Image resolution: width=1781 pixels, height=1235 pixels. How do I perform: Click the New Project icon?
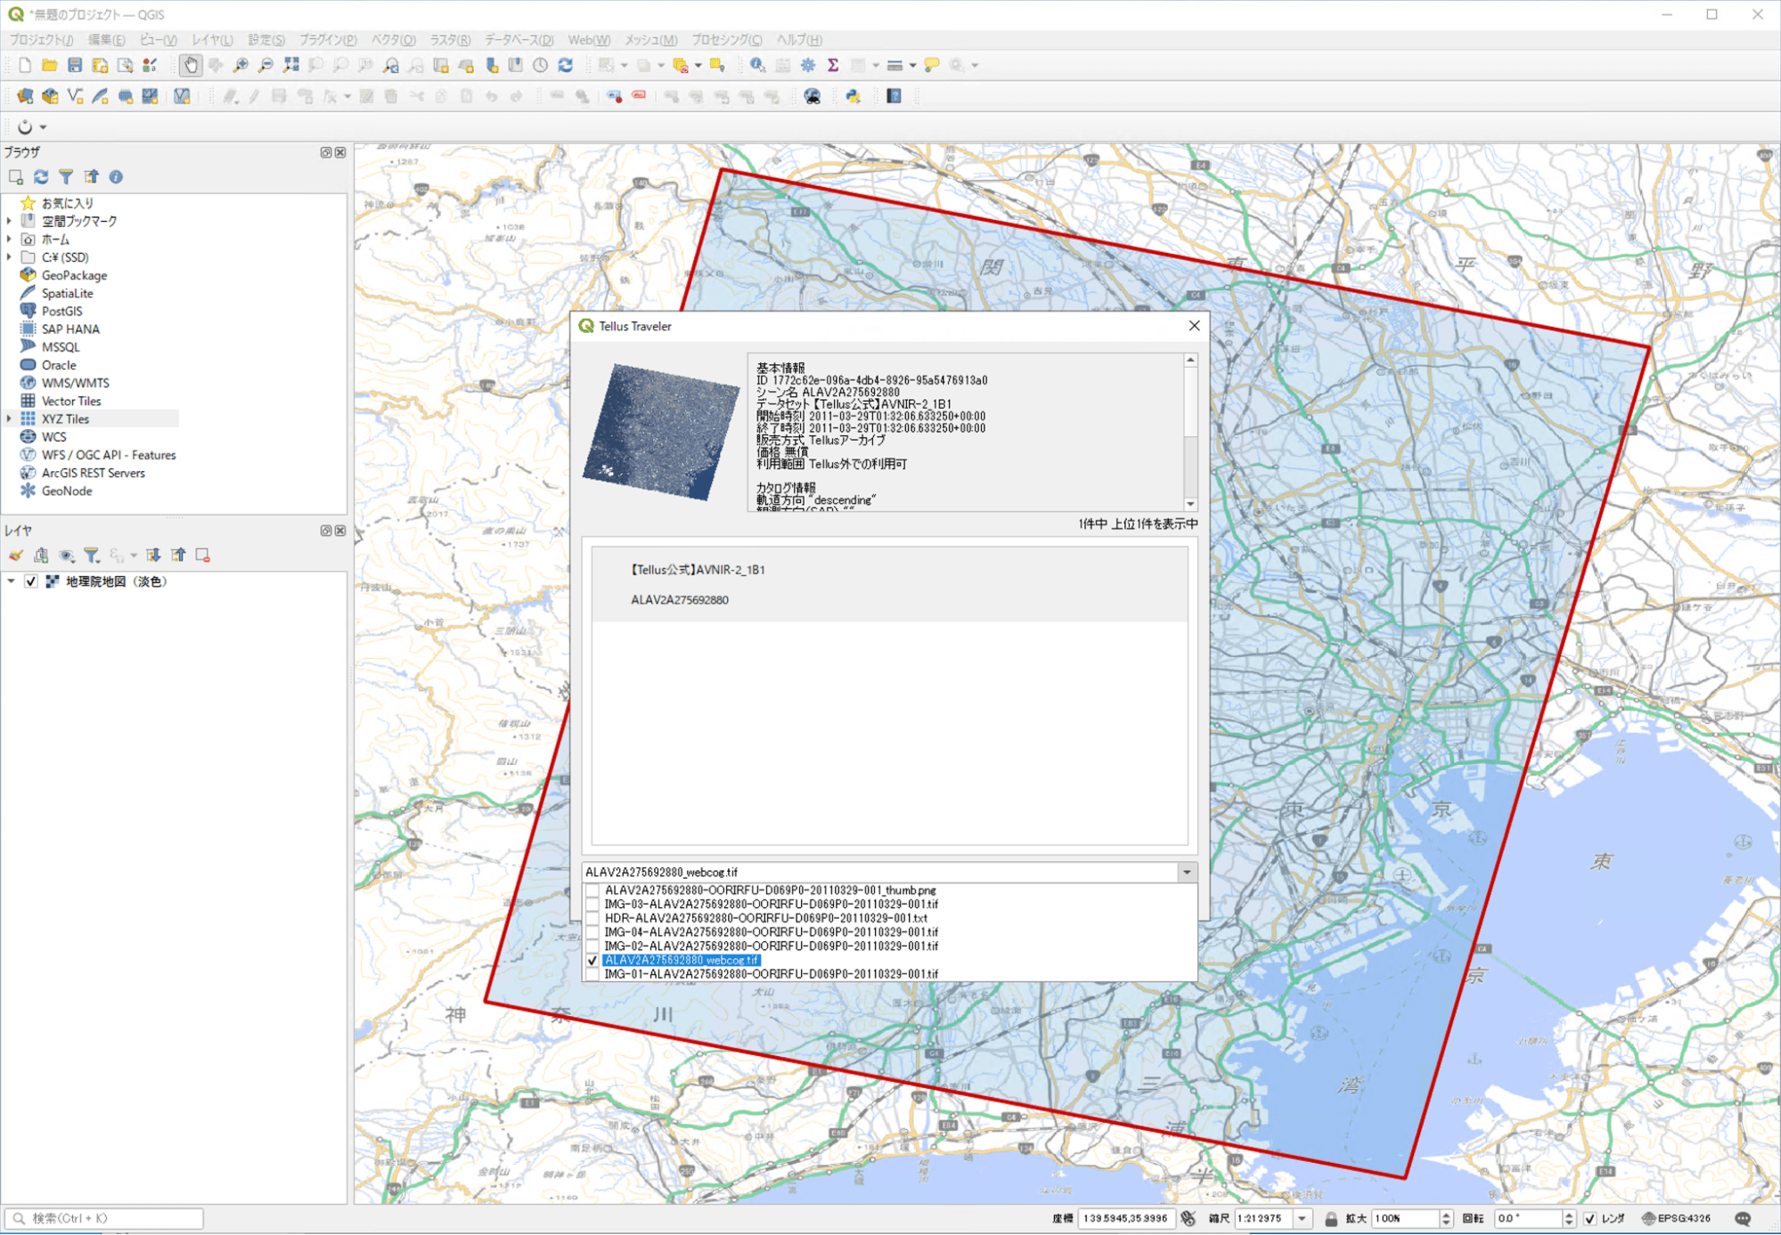tap(24, 65)
